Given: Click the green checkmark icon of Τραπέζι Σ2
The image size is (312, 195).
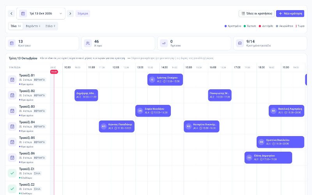Looking at the screenshot, I should pyautogui.click(x=12, y=189).
